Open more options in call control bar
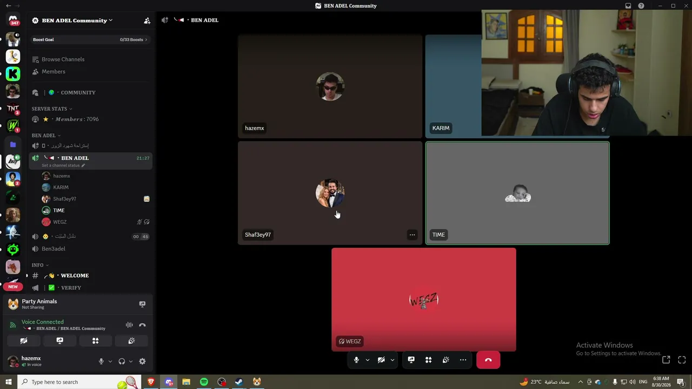 pos(463,360)
